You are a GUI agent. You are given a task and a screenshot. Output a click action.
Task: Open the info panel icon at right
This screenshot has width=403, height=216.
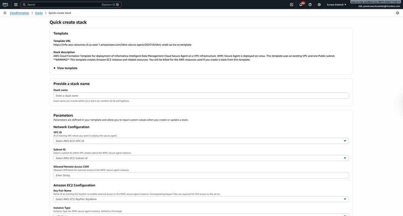pyautogui.click(x=397, y=13)
